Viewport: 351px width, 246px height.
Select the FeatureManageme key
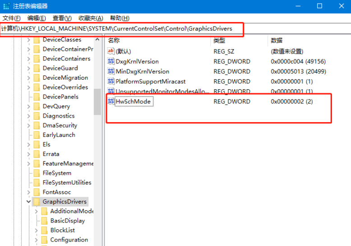pyautogui.click(x=68, y=164)
